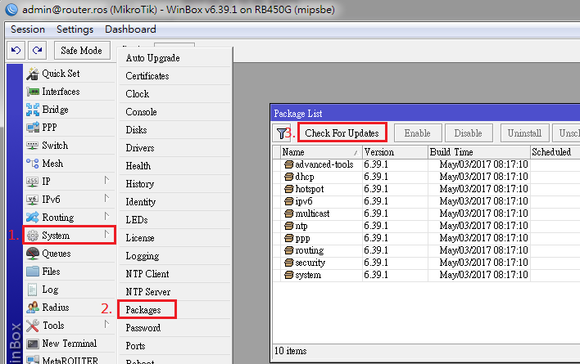Choose Certificates from System submenu
This screenshot has width=580, height=364.
click(175, 76)
